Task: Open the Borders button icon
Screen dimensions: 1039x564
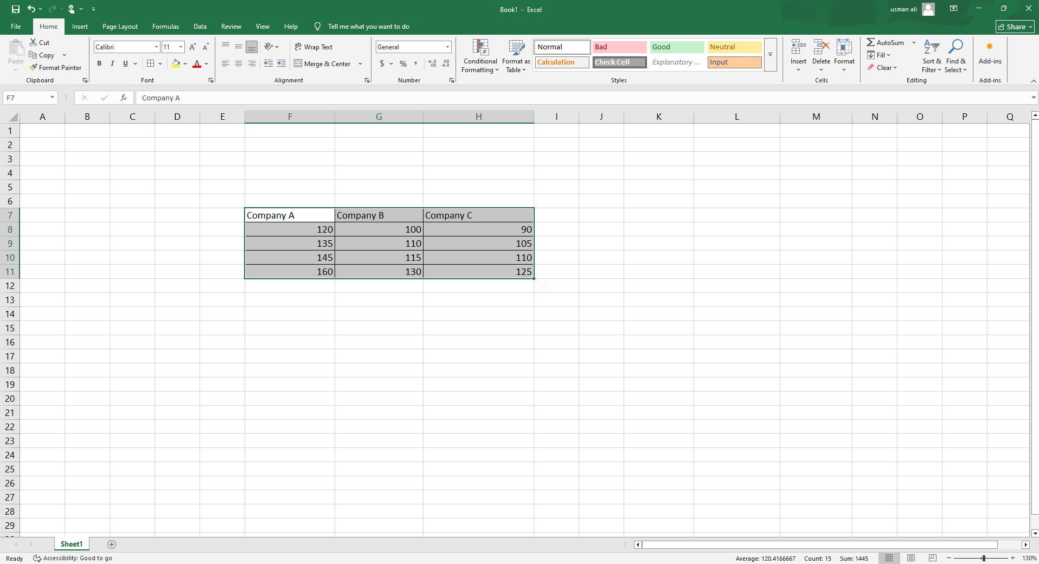Action: tap(151, 63)
